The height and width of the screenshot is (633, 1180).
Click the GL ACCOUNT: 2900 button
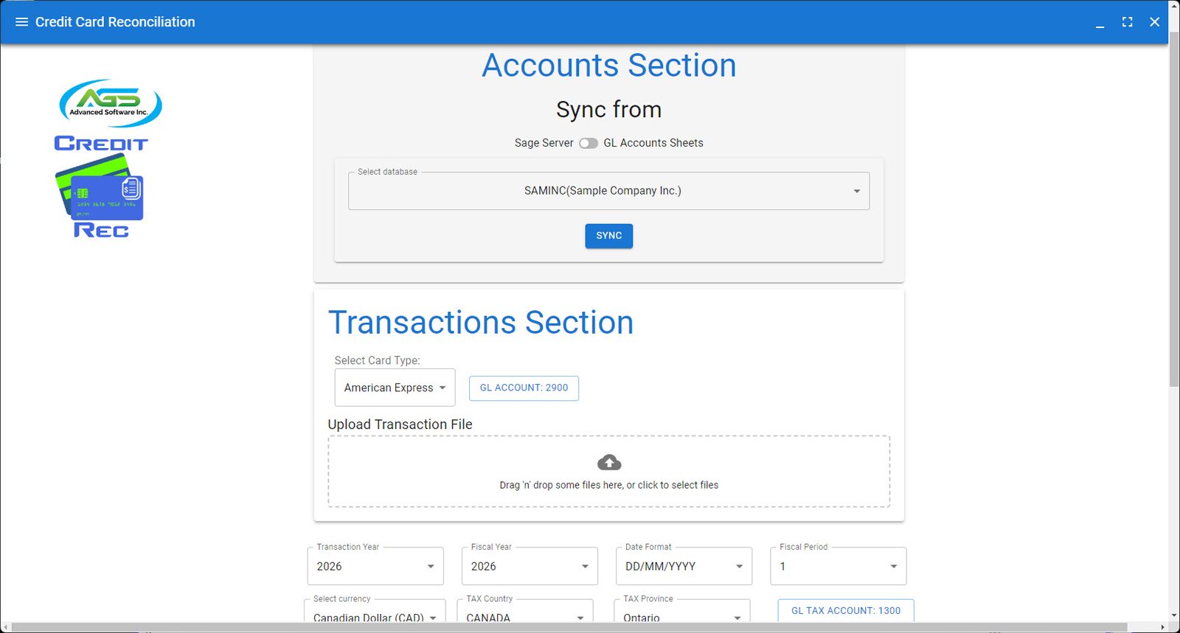[524, 388]
